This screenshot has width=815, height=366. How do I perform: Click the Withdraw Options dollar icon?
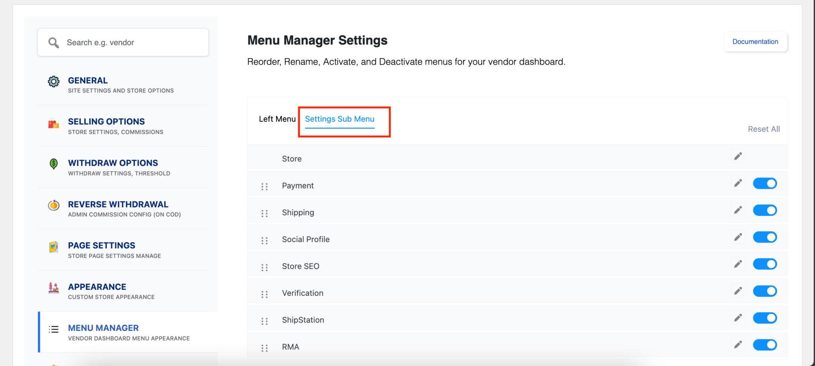53,164
